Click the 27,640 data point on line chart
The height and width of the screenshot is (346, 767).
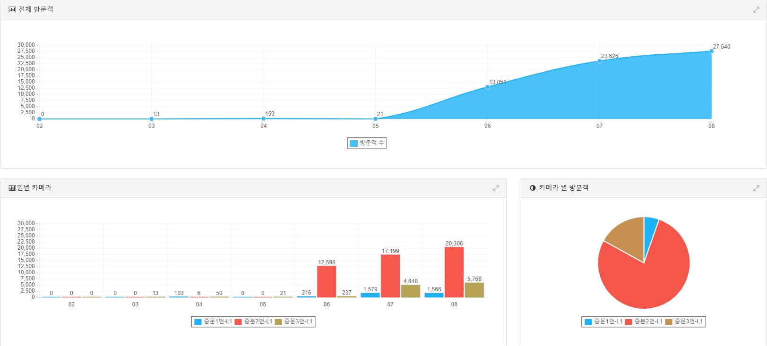(711, 51)
